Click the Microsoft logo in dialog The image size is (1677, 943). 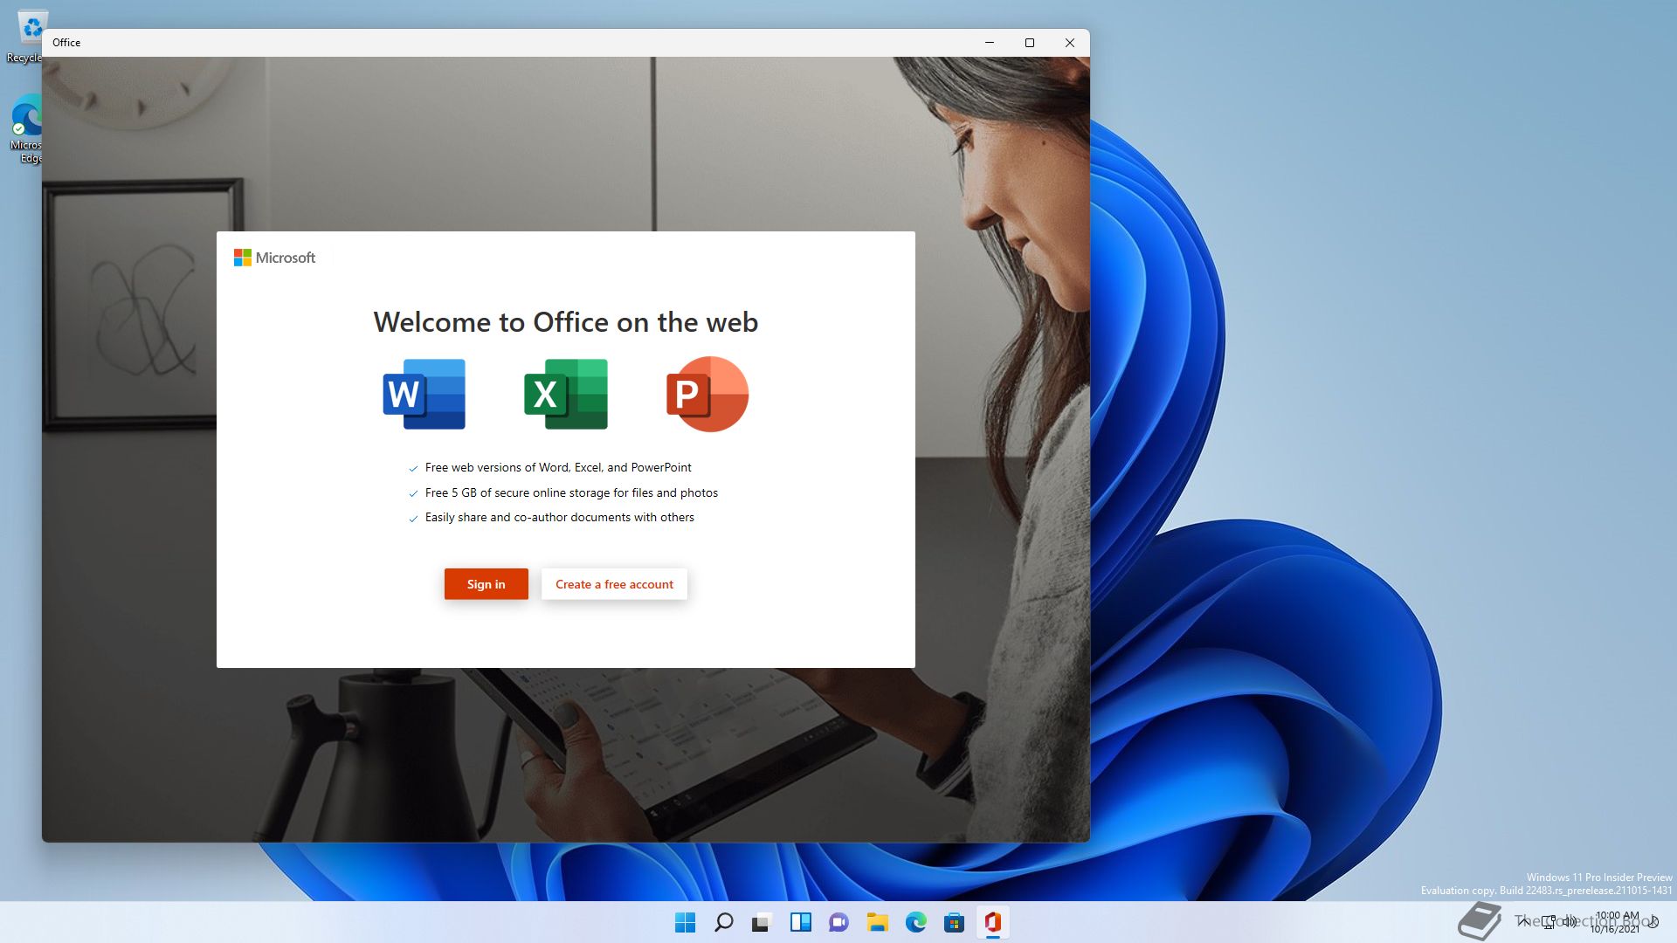tap(274, 258)
